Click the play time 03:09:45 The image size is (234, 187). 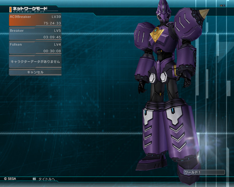coord(52,37)
